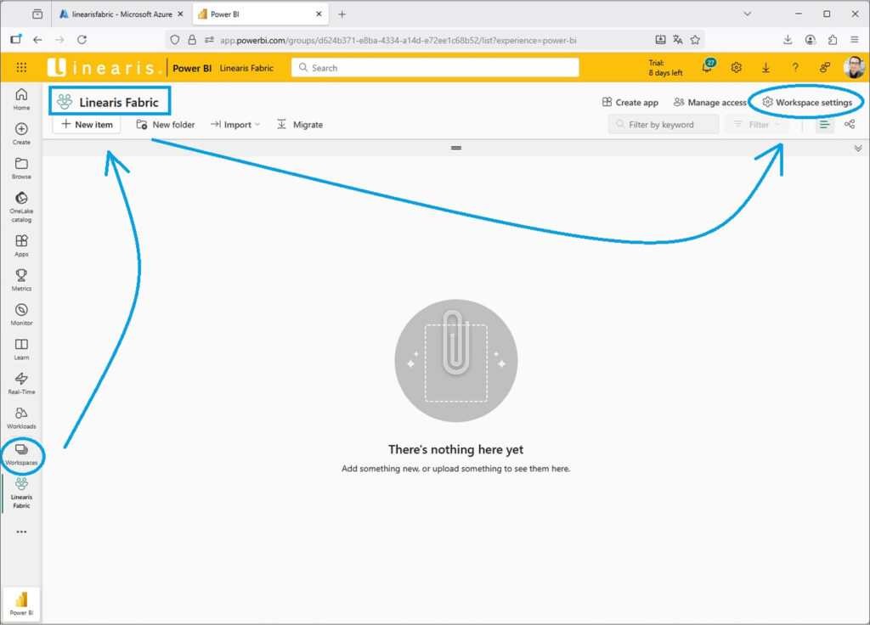The height and width of the screenshot is (625, 870).
Task: Switch to list view
Action: pyautogui.click(x=824, y=124)
